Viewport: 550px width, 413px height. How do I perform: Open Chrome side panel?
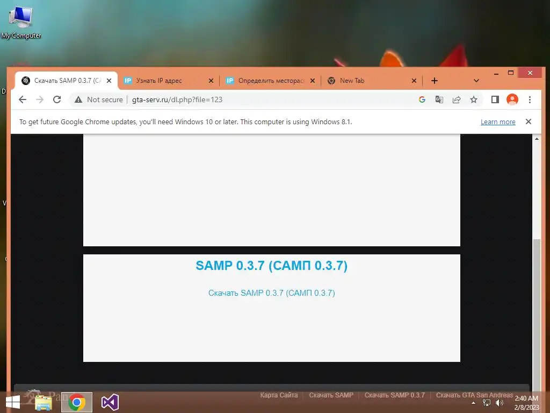[x=495, y=99]
